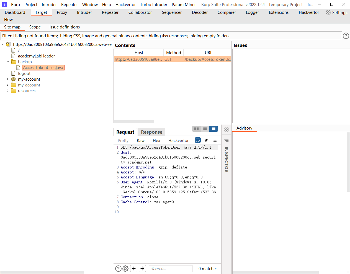Toggle word wrap icon in request editor
This screenshot has height=274, width=350.
pos(198,140)
